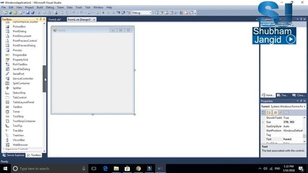
Task: Switch to the Server Explorer tab
Action: (x=13, y=155)
